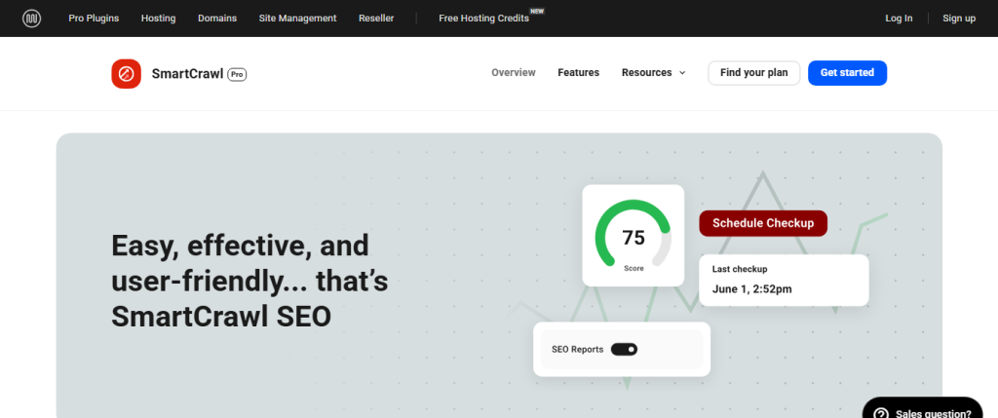Viewport: 998px width, 418px height.
Task: Click the NEW badge above Free Hosting Credits
Action: point(537,11)
